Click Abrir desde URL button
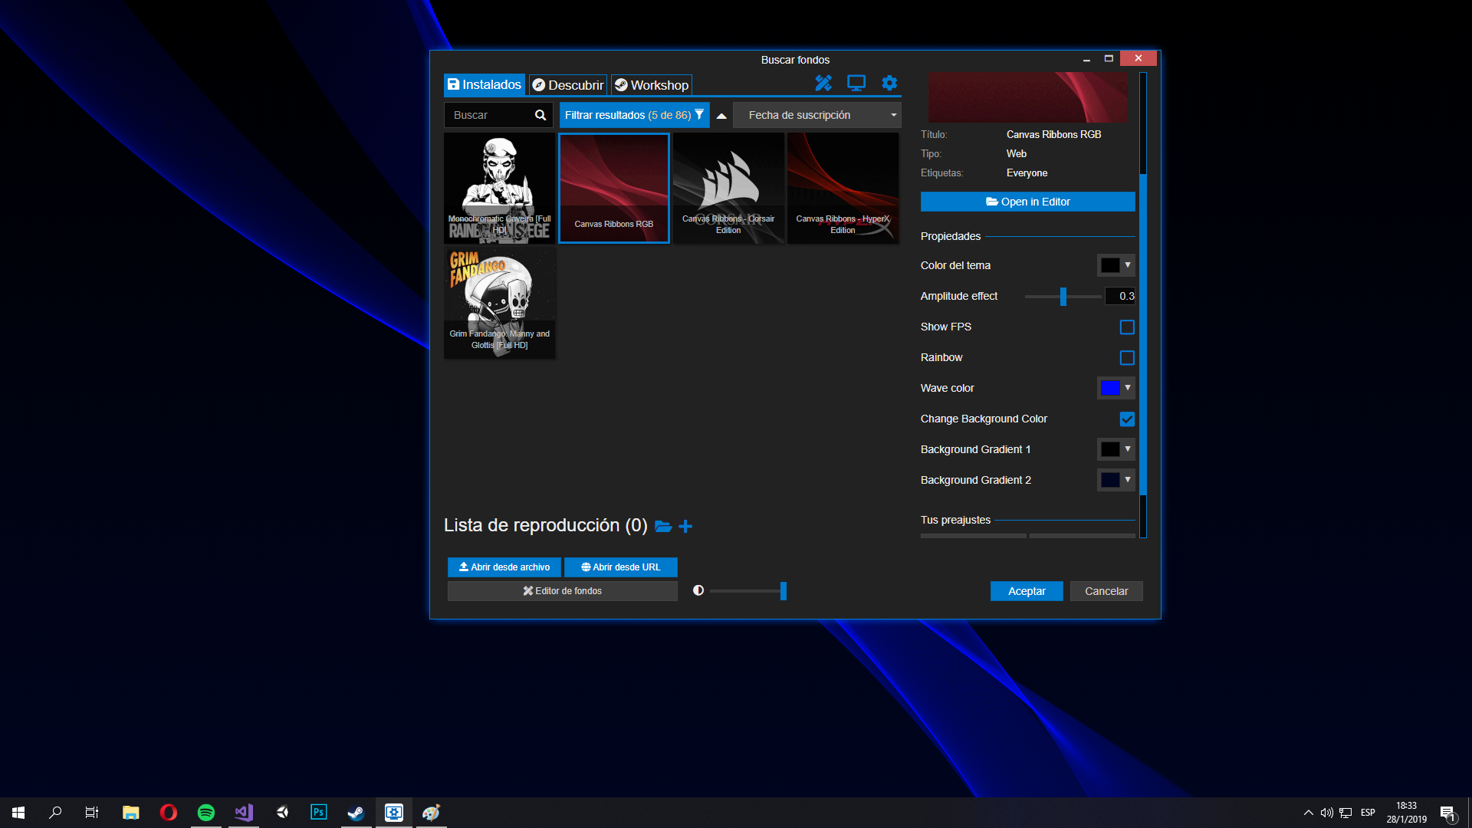The width and height of the screenshot is (1472, 828). 620,567
